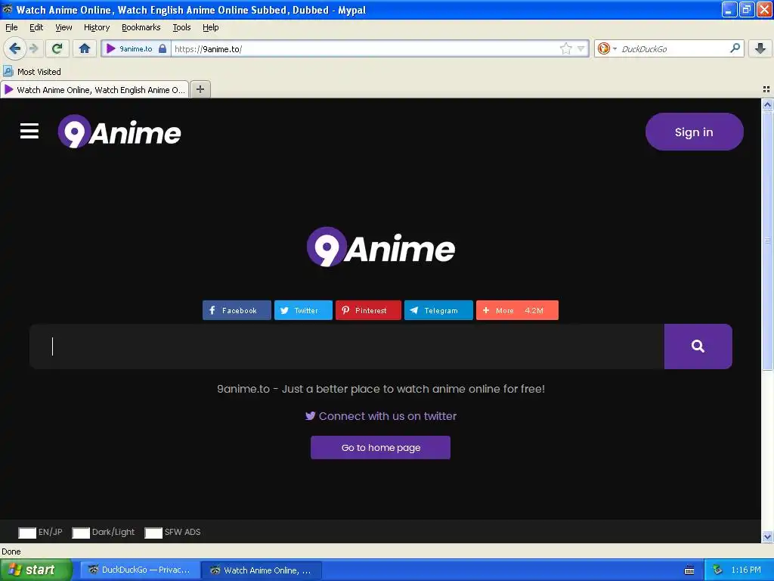Image resolution: width=774 pixels, height=581 pixels.
Task: Open the History menu
Action: (97, 27)
